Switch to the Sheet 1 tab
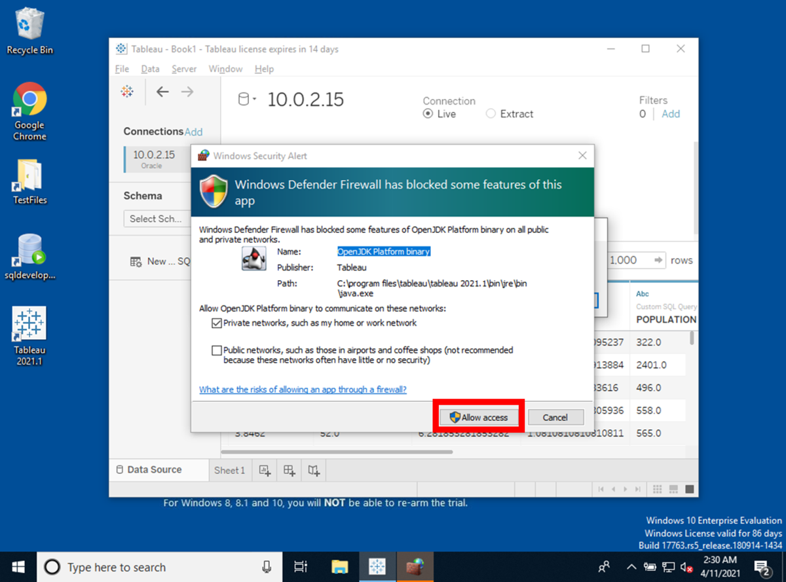 (229, 470)
